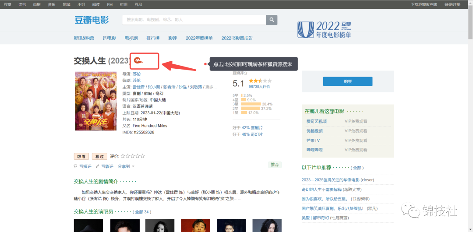Screen dimensions: 473x232
Task: Open the 2022 annual movie chart logo
Action: pyautogui.click(x=324, y=30)
